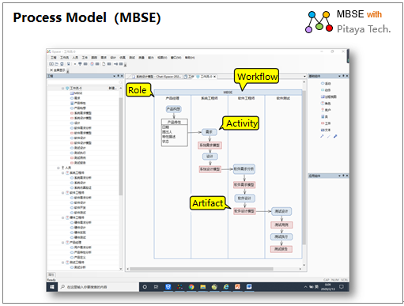Image resolution: width=404 pixels, height=306 pixels.
Task: Choose the user person icon in palette
Action: (323, 110)
